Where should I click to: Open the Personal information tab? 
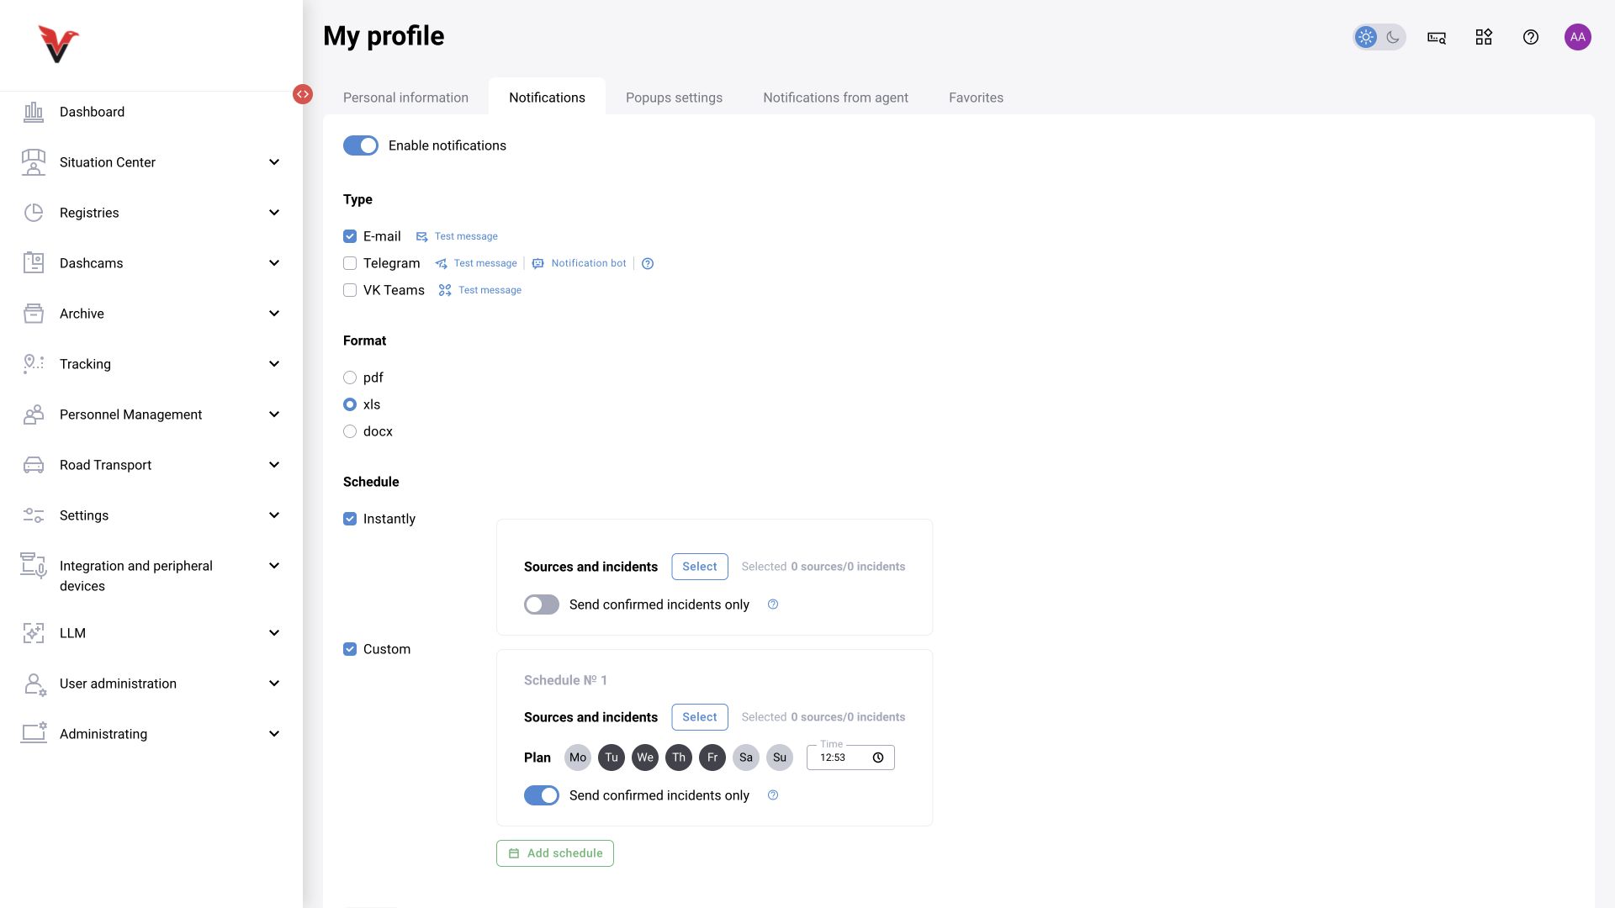pyautogui.click(x=405, y=98)
